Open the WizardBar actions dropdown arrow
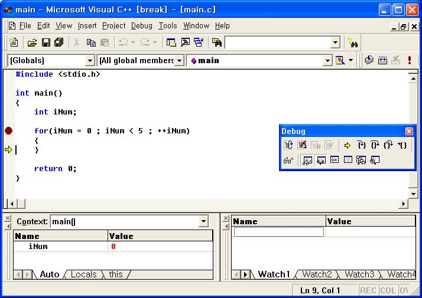This screenshot has height=298, width=422. (x=350, y=60)
